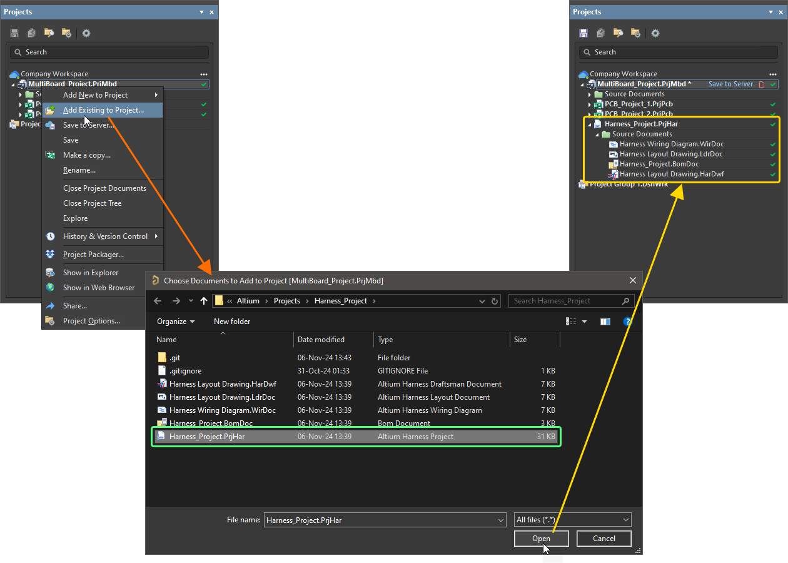Screen dimensions: 788x563
Task: Select Harness_Project.PrjHar in file list
Action: point(356,437)
